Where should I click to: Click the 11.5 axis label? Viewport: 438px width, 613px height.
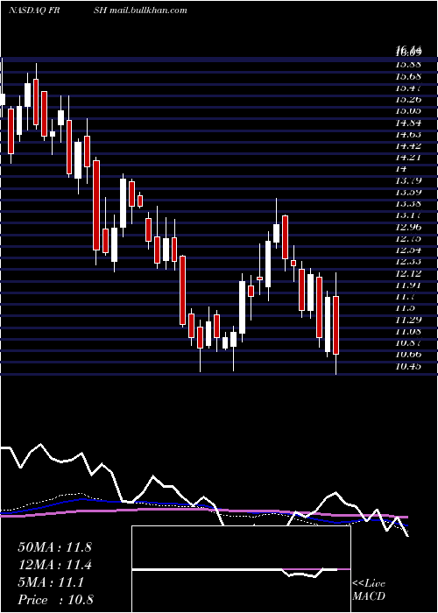405,307
